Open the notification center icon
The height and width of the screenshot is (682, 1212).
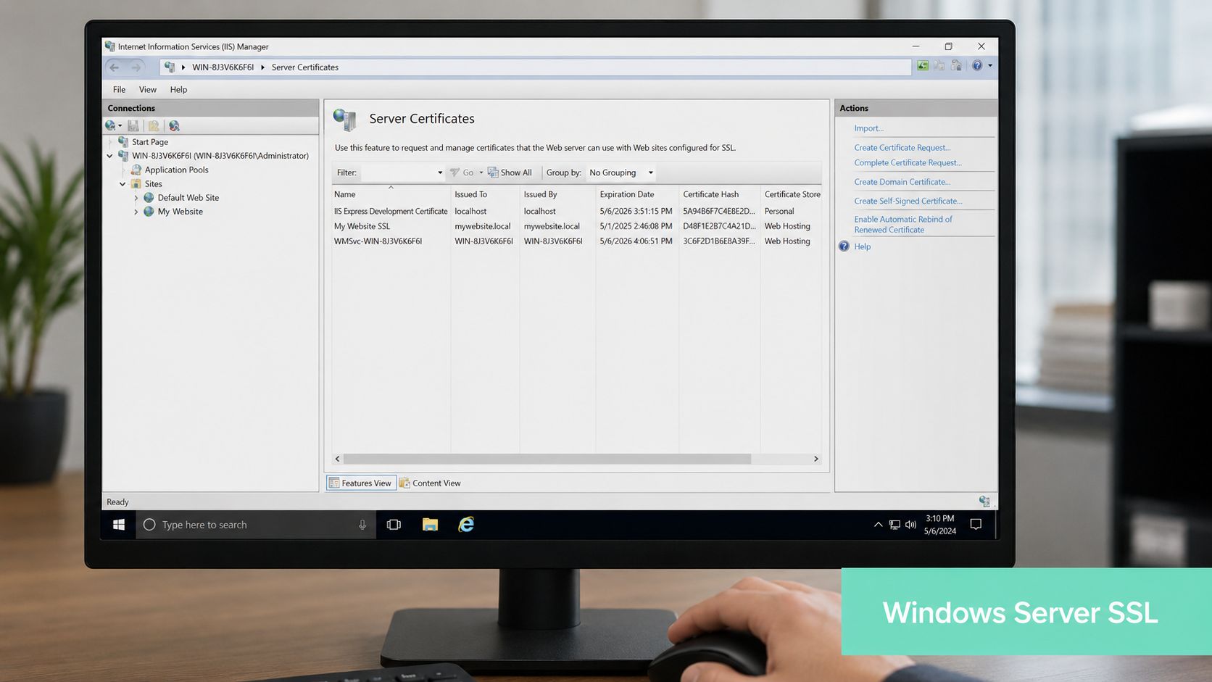(976, 525)
